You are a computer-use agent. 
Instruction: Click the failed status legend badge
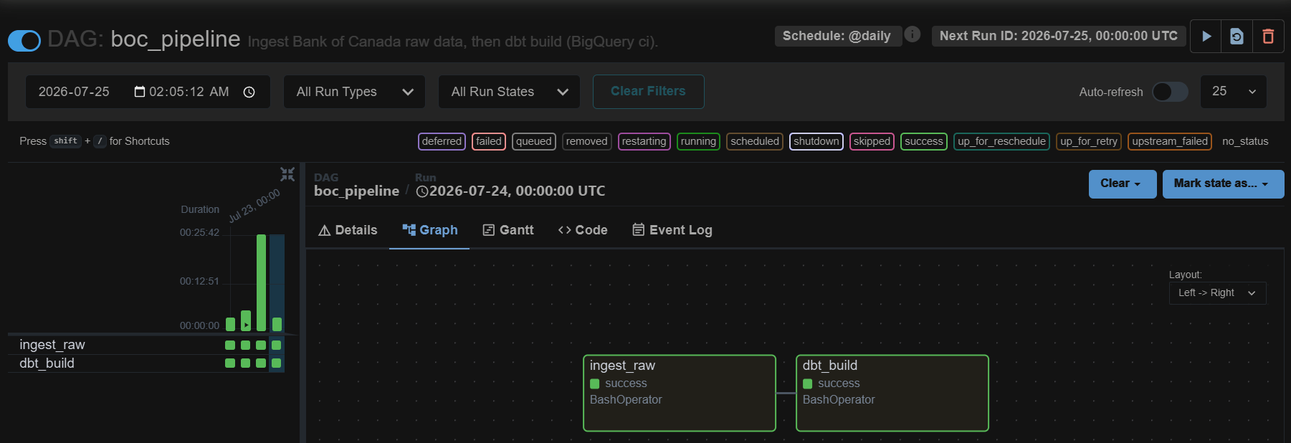point(489,141)
